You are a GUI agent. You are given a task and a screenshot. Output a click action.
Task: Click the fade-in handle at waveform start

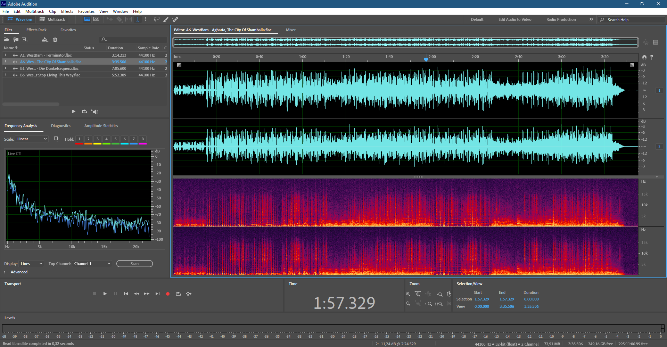pyautogui.click(x=179, y=65)
